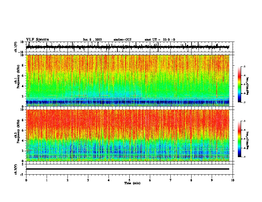This screenshot has width=262, height=202.
Task: Click the -5 tick label on ch.3 voltage axis
Action: 22,175
